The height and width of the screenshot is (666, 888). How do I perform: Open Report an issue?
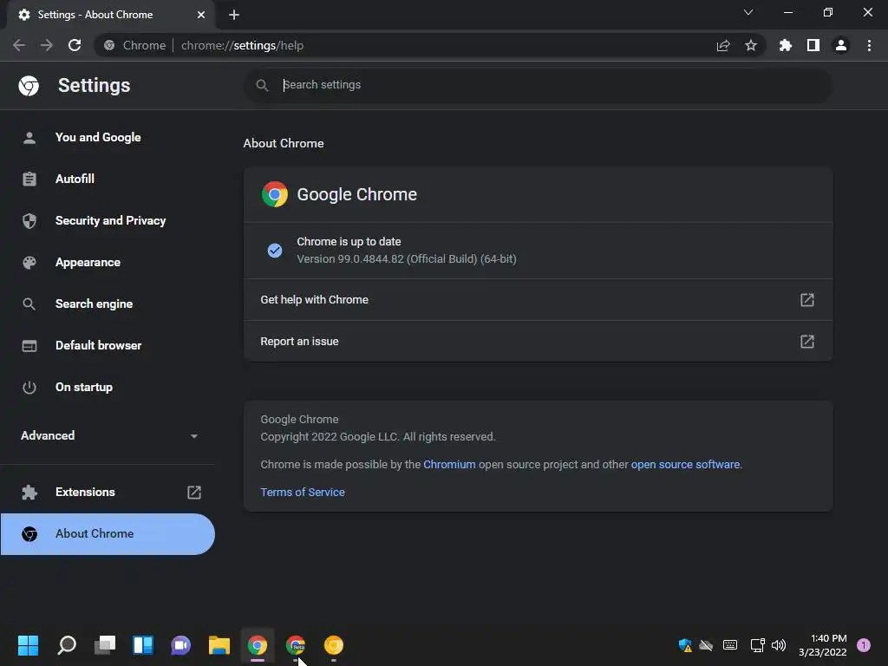coord(538,342)
